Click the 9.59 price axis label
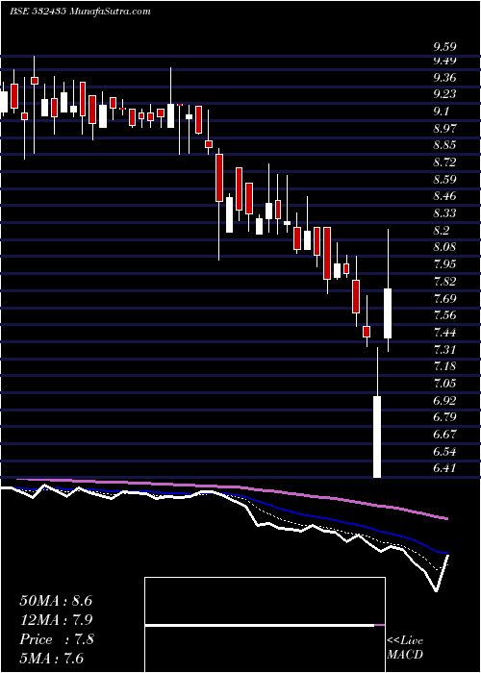Screen dimensions: 481x673 (444, 47)
